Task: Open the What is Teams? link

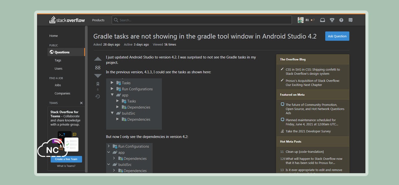Action: [x=66, y=166]
